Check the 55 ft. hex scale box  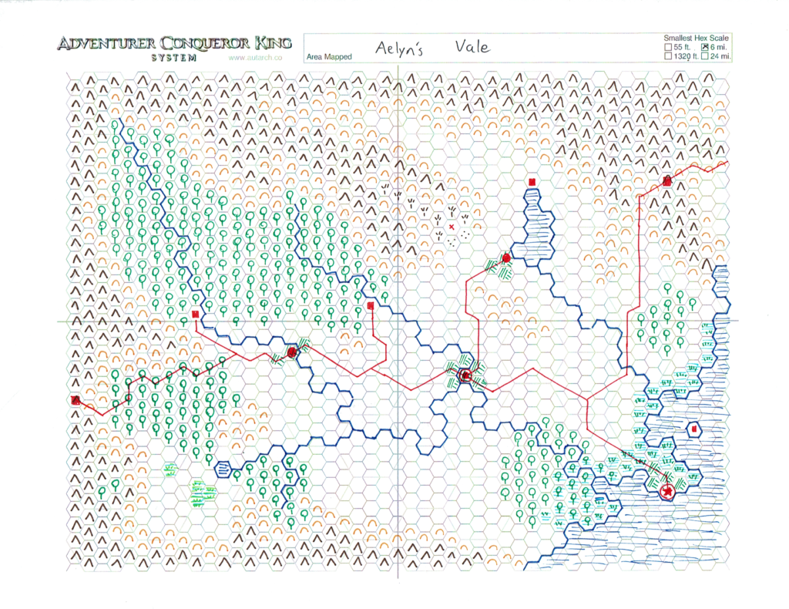coord(667,46)
